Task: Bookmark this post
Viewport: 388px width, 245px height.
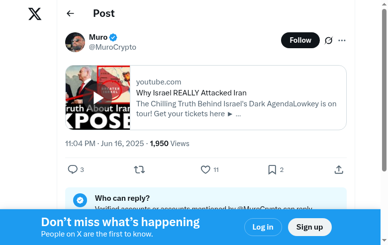Action: point(272,169)
